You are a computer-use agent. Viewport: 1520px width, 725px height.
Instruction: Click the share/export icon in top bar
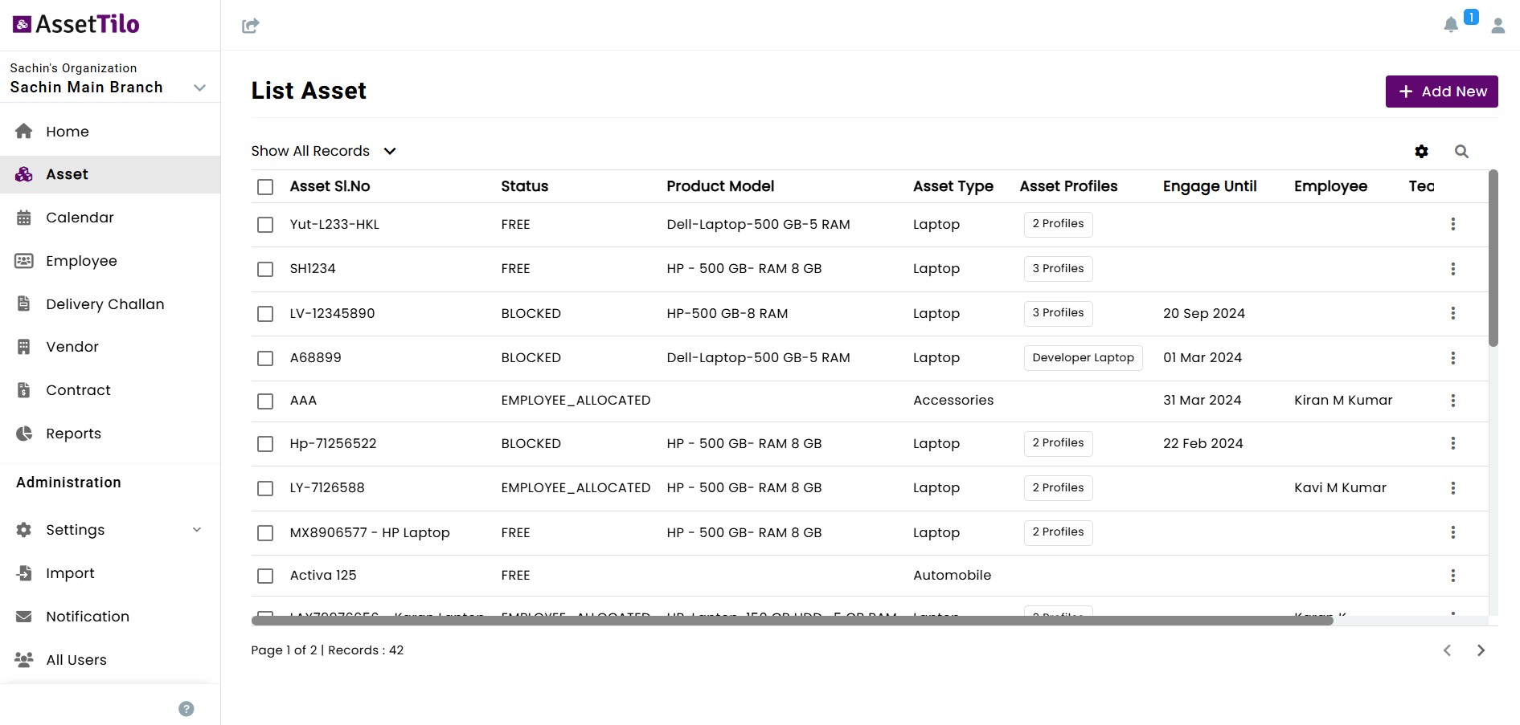250,26
